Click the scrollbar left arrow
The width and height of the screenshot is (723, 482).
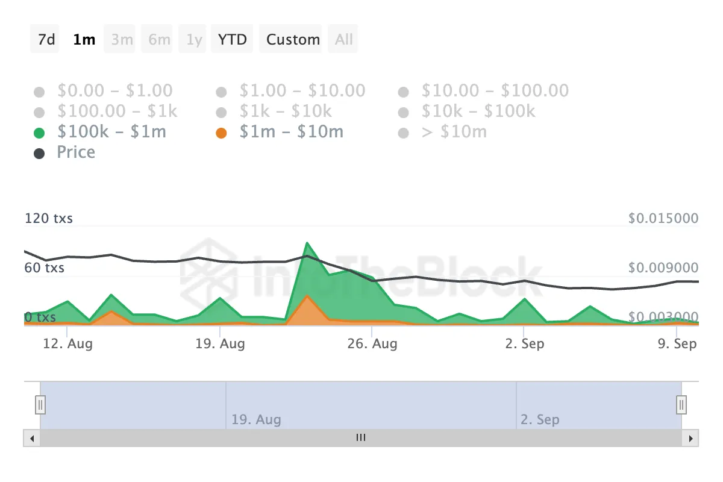coord(32,438)
